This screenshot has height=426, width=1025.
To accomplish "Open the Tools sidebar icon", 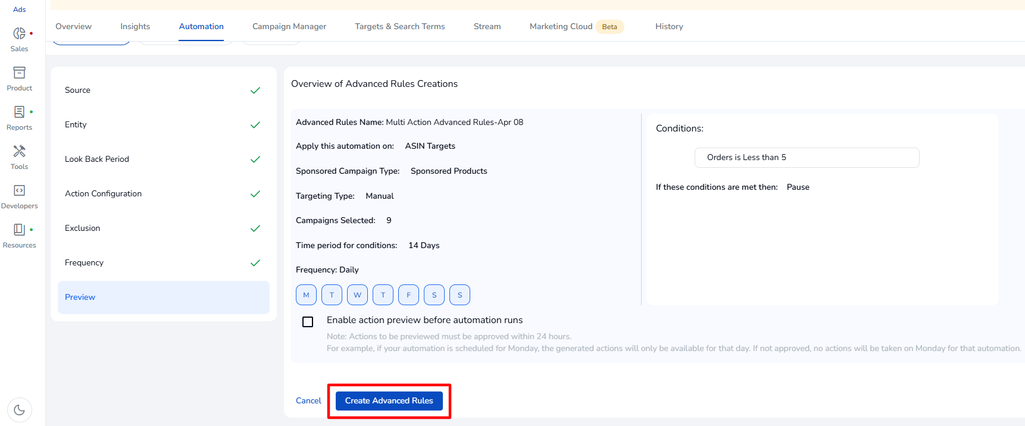I will (x=19, y=152).
